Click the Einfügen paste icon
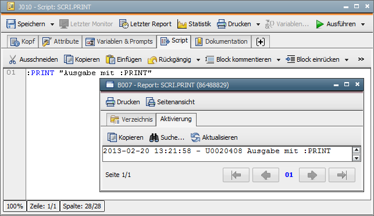This screenshot has width=374, height=216. point(111,59)
